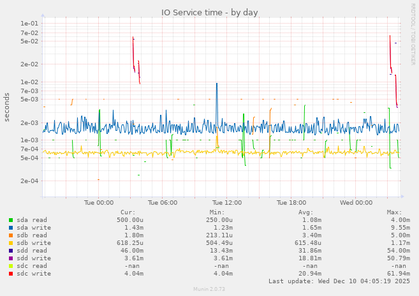Image resolution: width=419 pixels, height=296 pixels.
Task: Click the 'Avg:' column header
Action: click(305, 212)
